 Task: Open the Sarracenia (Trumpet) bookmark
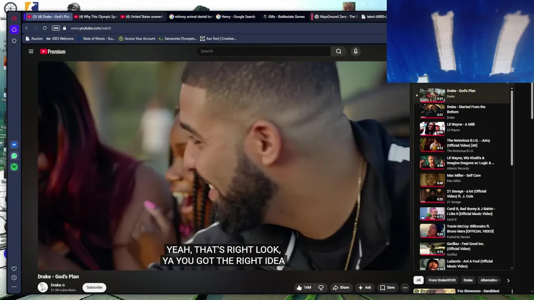(177, 38)
